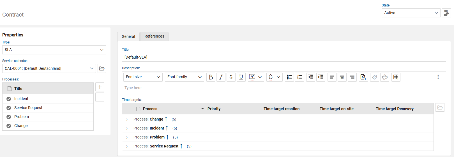Center align text
454x157 pixels.
[342, 77]
